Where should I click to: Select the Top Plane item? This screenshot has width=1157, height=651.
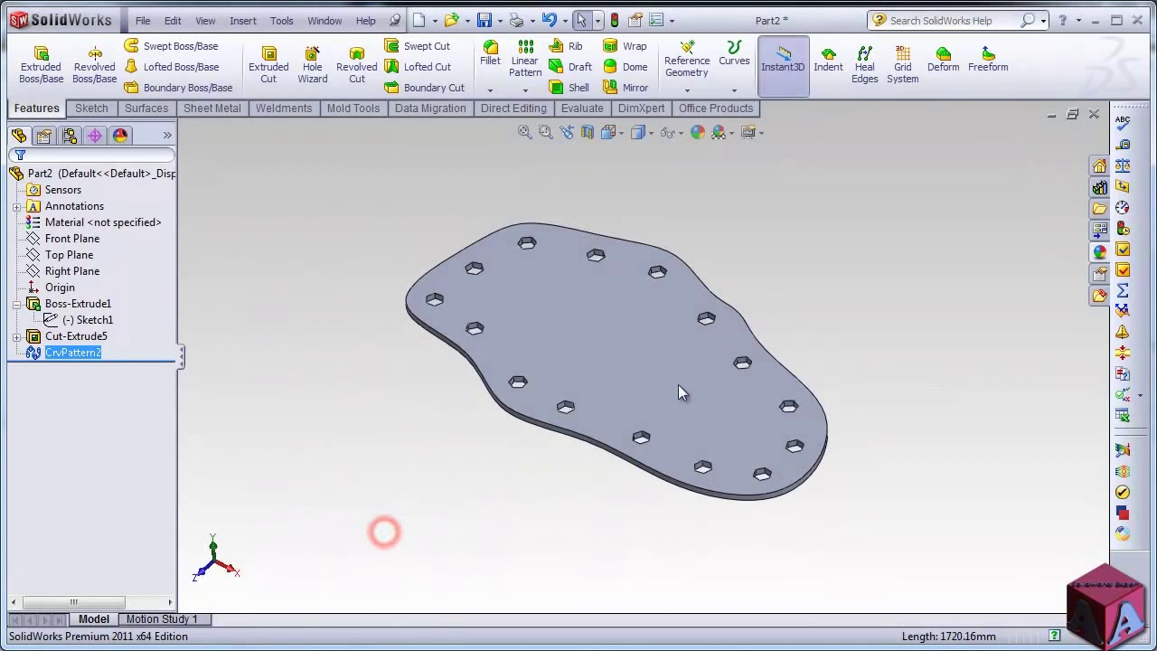tap(69, 255)
